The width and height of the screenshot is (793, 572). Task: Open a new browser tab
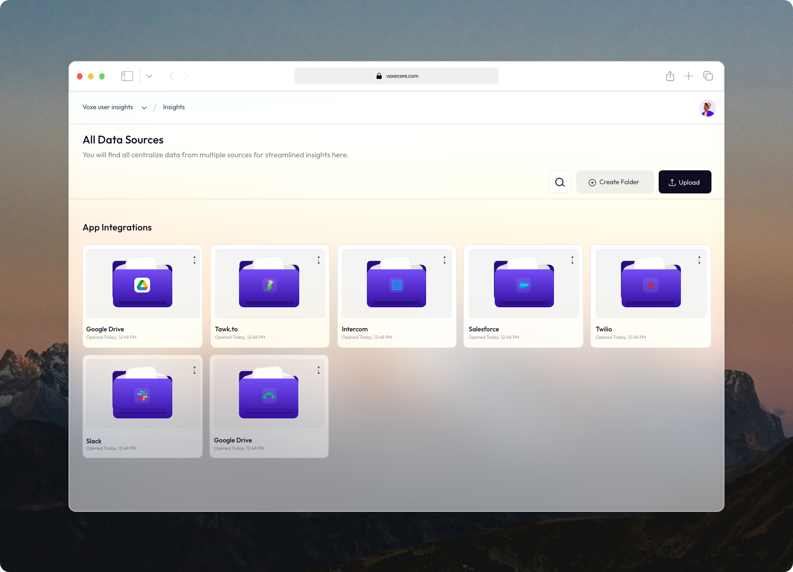click(689, 76)
